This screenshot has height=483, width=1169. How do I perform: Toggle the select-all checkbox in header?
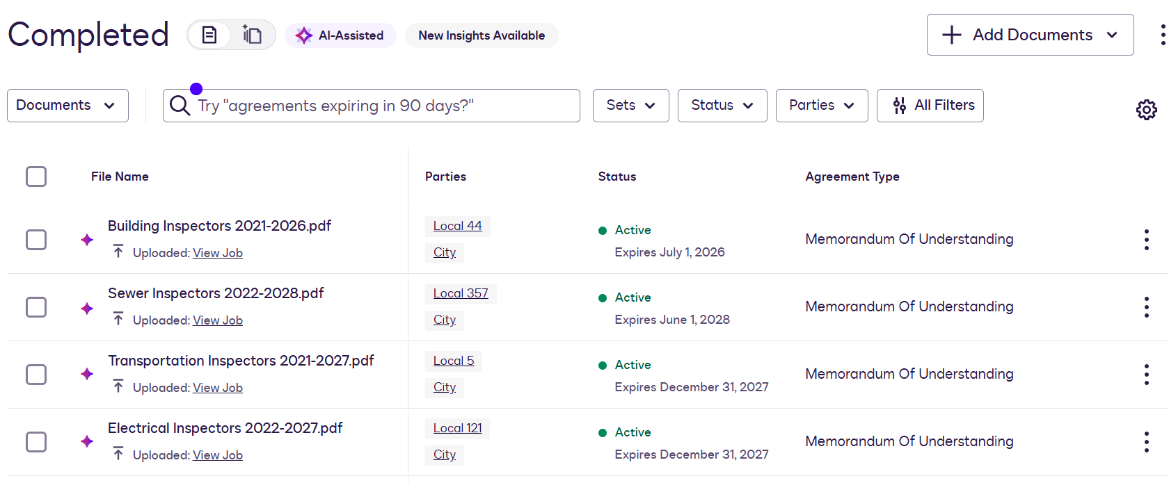[36, 177]
